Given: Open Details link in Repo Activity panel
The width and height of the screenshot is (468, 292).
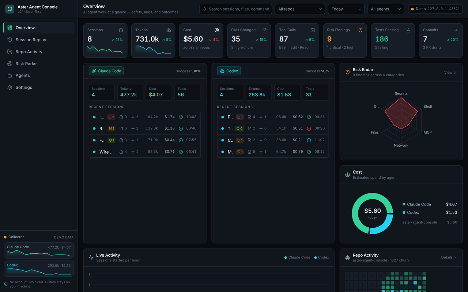Looking at the screenshot, I should 449,257.
